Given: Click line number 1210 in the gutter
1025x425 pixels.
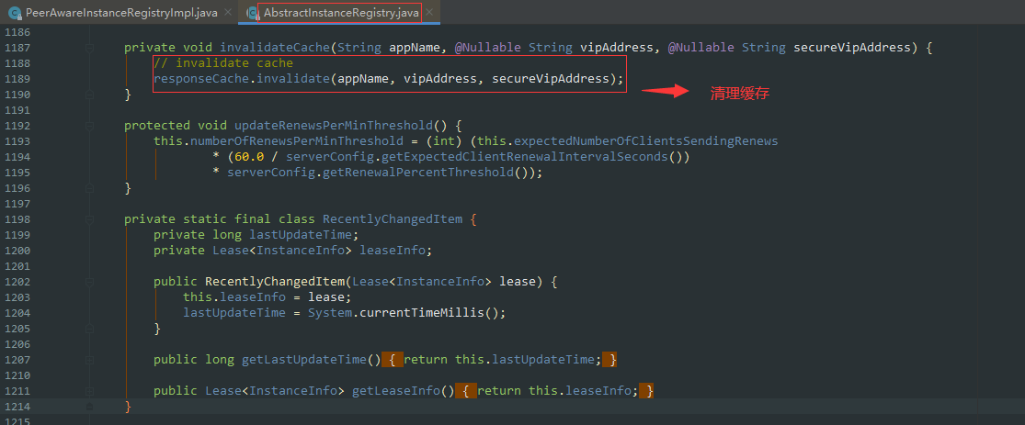Looking at the screenshot, I should [17, 375].
